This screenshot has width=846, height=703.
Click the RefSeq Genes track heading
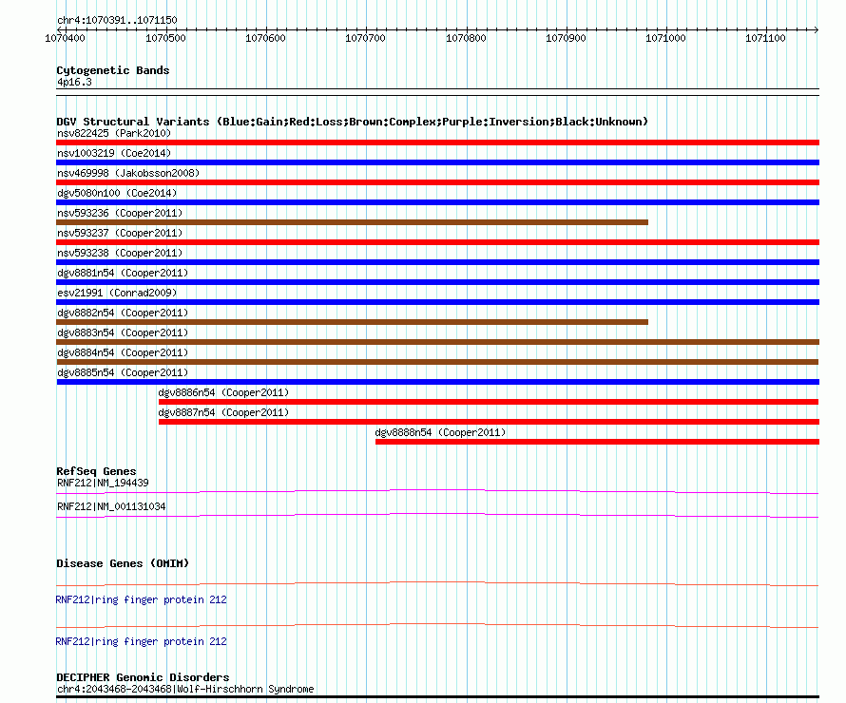pos(96,471)
